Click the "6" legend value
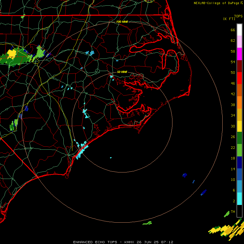This screenshot has height=244, width=244. 234,190
